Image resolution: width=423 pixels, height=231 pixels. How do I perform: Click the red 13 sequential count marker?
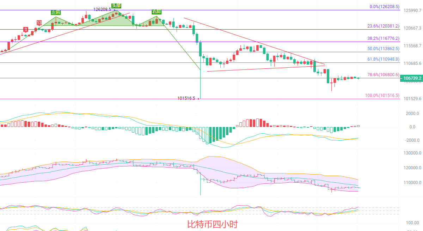[38, 23]
